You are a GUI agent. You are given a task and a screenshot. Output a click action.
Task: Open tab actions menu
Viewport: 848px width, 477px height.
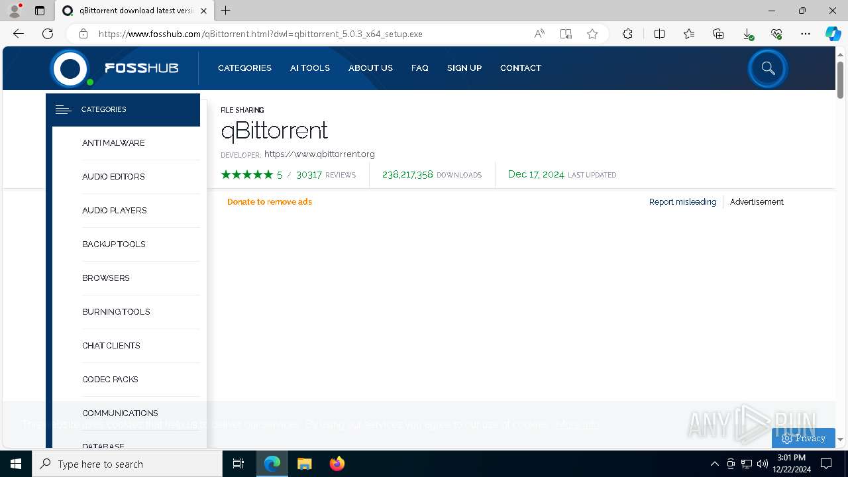coord(40,11)
